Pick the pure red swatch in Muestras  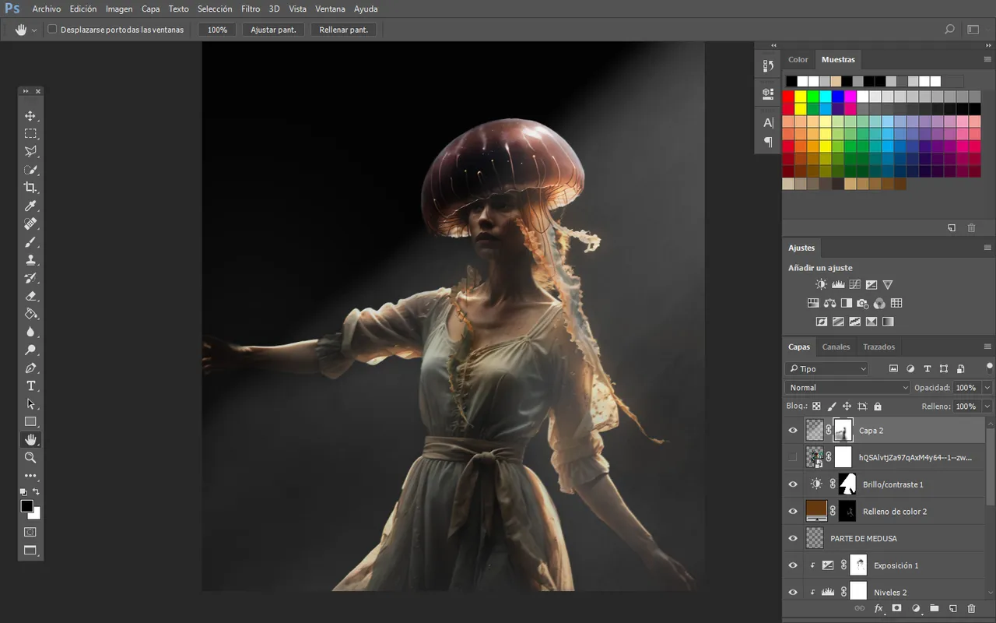pos(788,97)
